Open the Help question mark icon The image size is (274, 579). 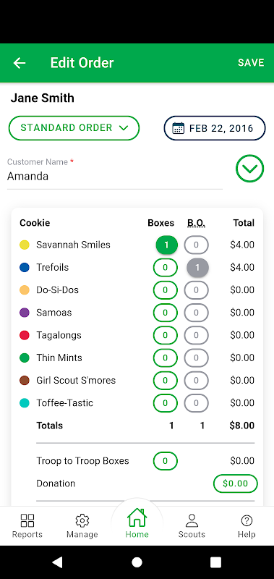[x=247, y=520]
